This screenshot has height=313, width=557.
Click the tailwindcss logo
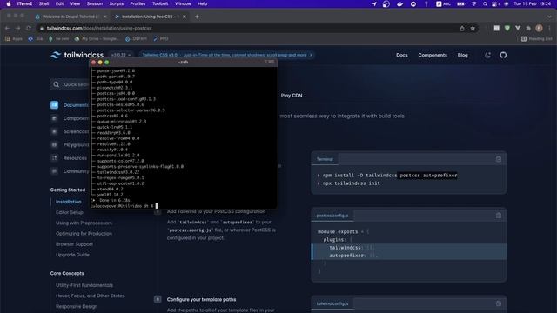click(x=77, y=55)
